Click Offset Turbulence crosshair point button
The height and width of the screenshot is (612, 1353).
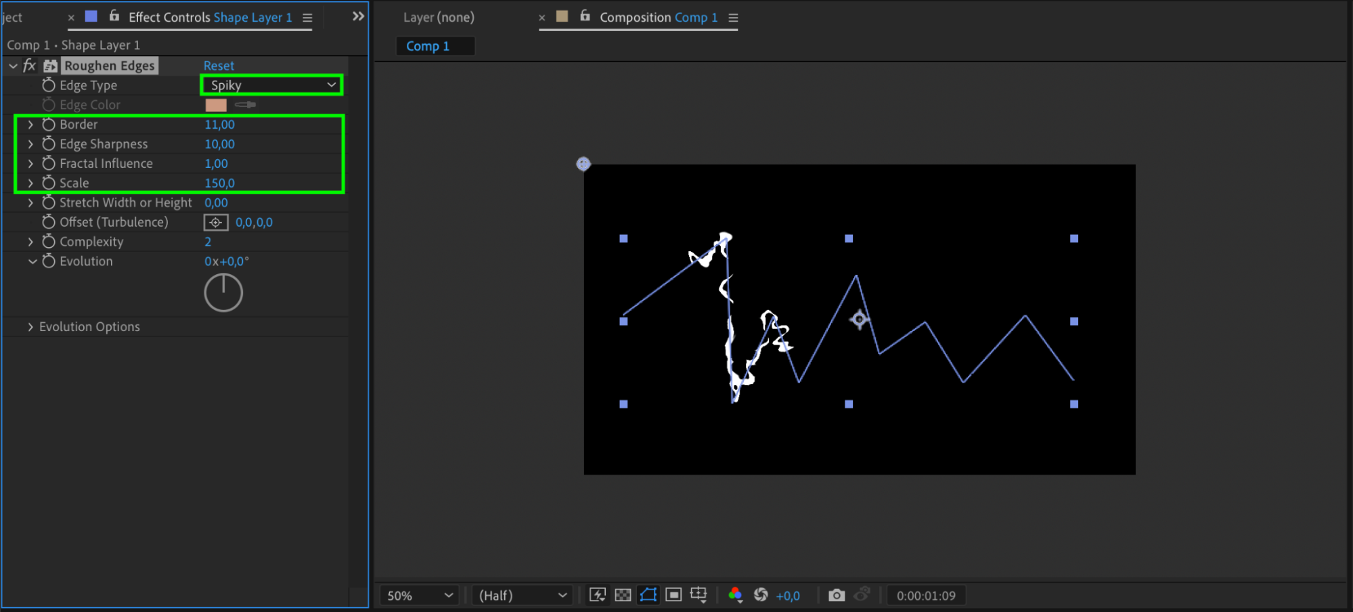(216, 222)
